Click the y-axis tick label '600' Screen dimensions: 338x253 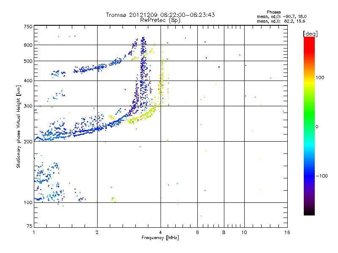click(x=28, y=45)
